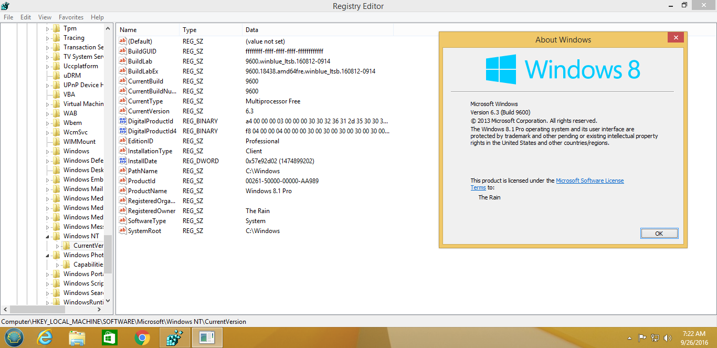Expand the Capabilitie subkey
Viewport: 717px width, 348px height.
[x=58, y=265]
